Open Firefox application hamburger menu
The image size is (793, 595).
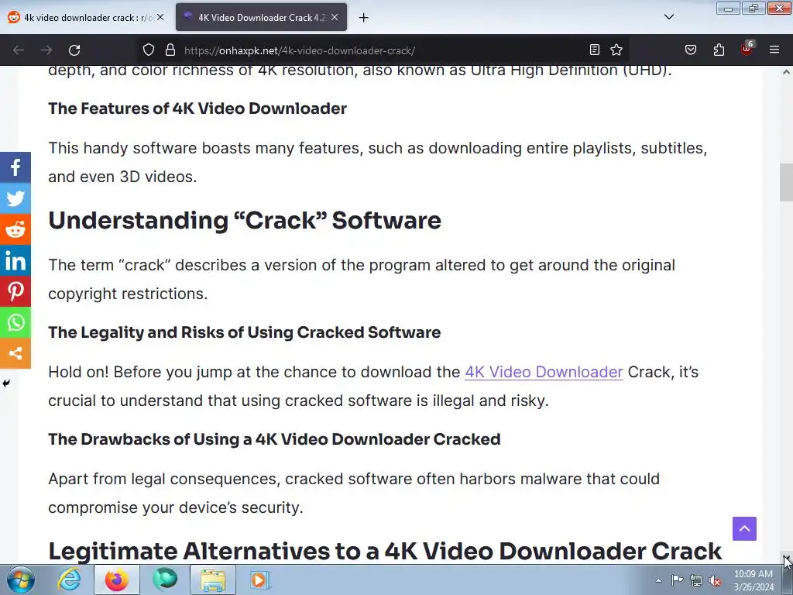[774, 50]
